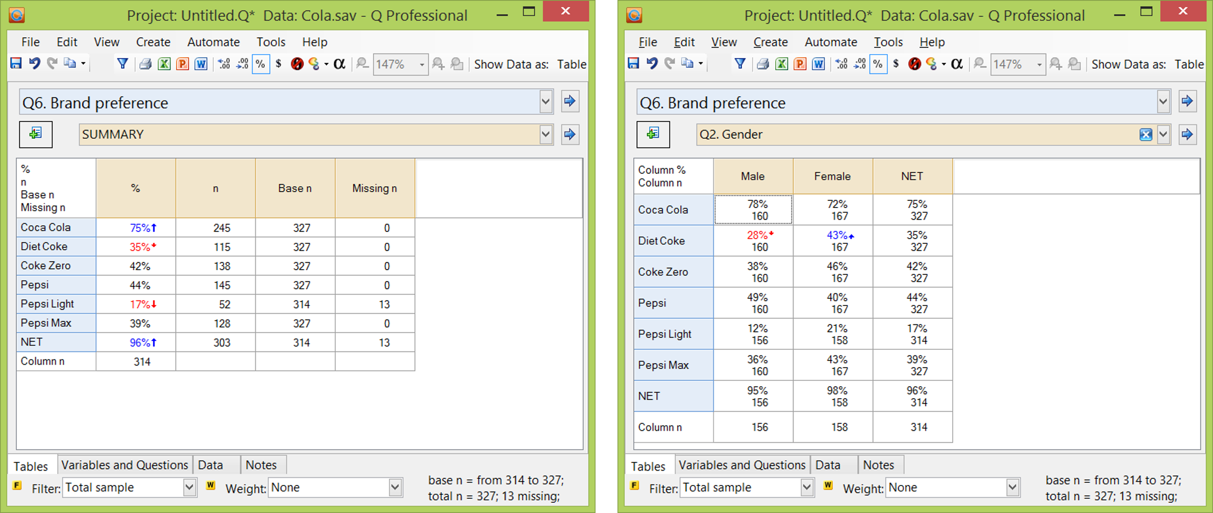This screenshot has height=513, width=1213.
Task: Click the alpha significance icon, right window
Action: pos(957,64)
